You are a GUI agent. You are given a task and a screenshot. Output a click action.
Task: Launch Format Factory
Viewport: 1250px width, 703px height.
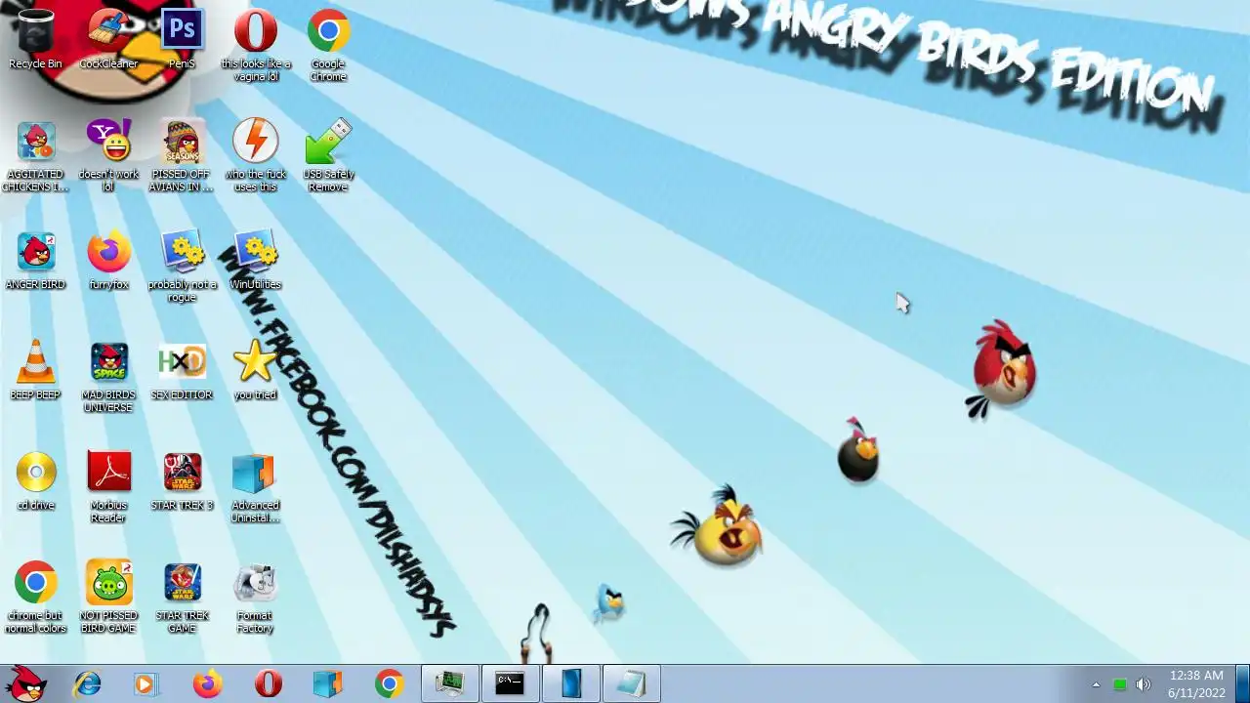click(x=255, y=598)
